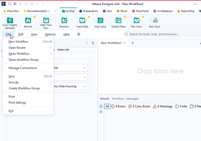201x141 pixels.
Task: Choose Manage Connections menu entry
Action: click(28, 68)
